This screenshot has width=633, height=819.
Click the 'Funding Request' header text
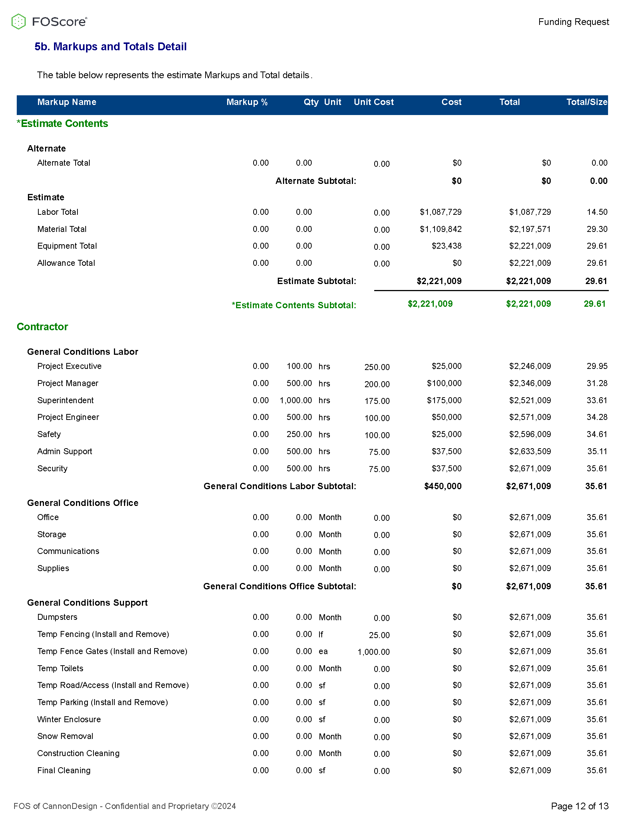click(x=573, y=22)
